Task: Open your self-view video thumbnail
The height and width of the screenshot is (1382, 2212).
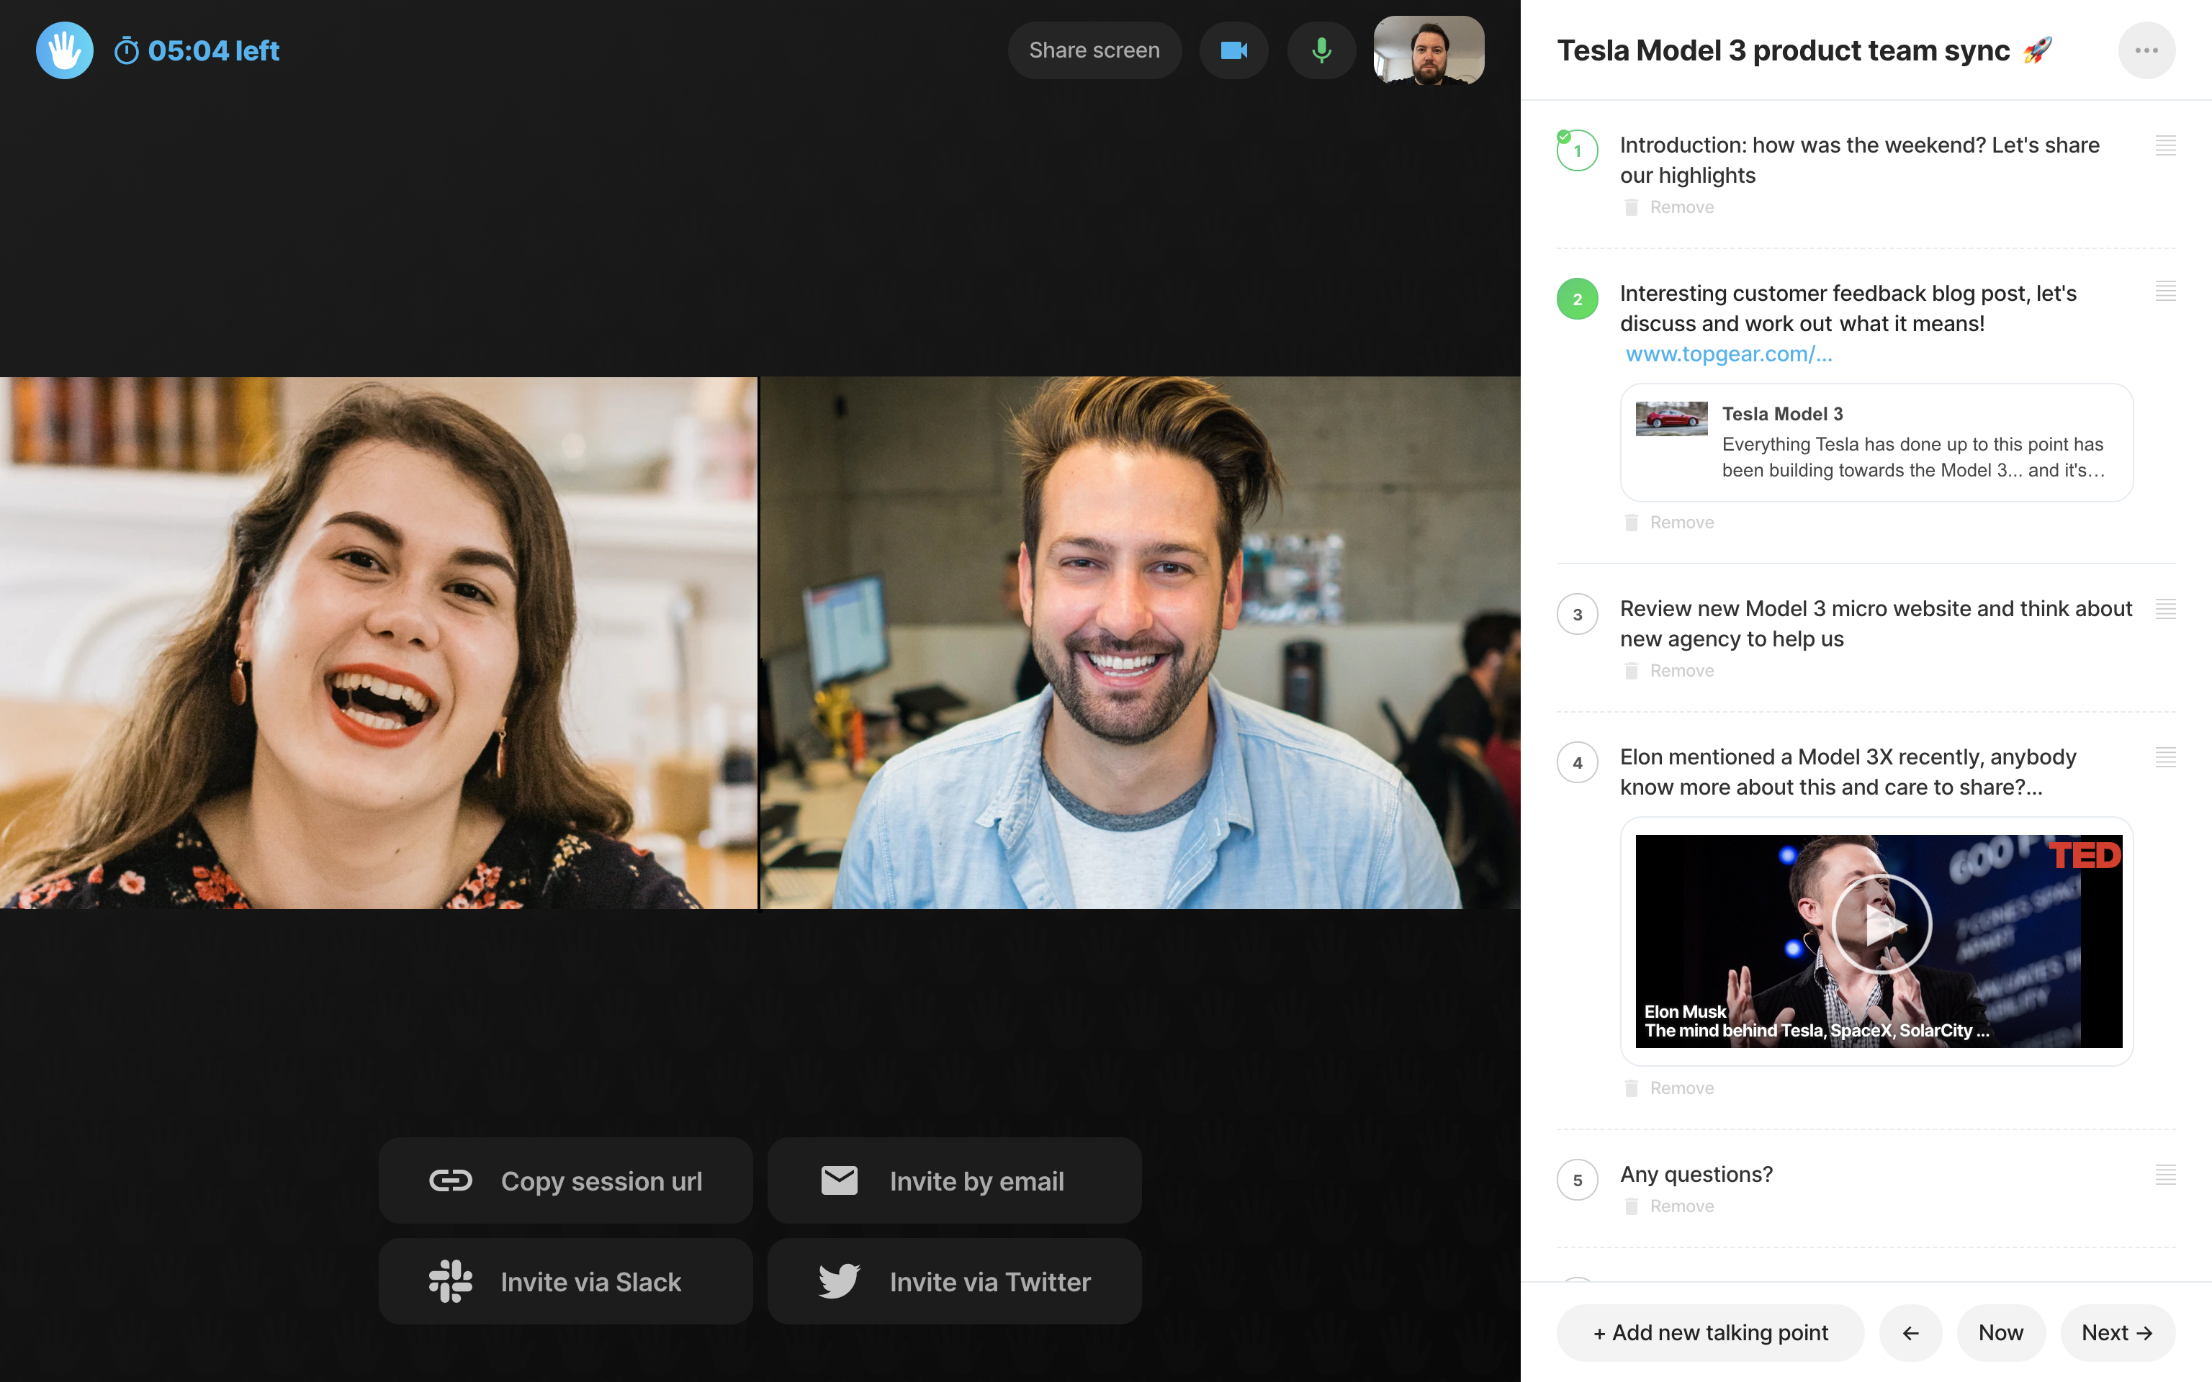Action: pyautogui.click(x=1429, y=50)
